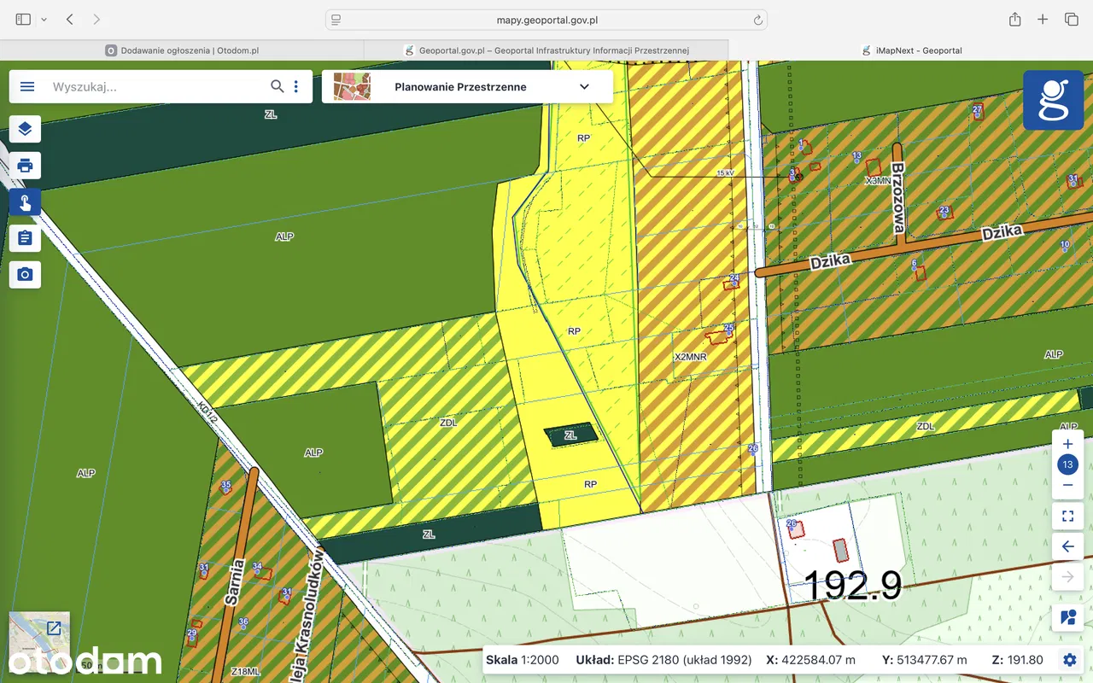The image size is (1093, 683).
Task: Zoom in with the plus button
Action: coord(1067,445)
